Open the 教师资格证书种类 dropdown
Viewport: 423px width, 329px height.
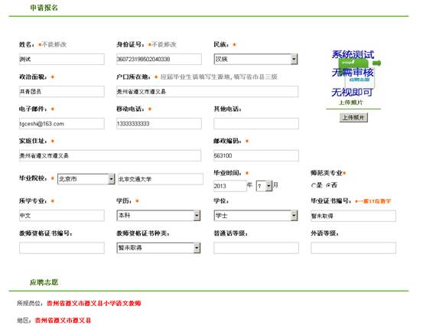[x=158, y=248]
